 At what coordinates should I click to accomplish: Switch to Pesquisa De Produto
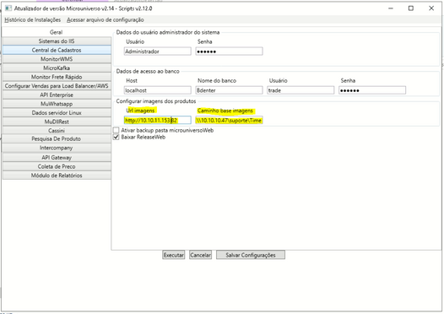(x=57, y=138)
